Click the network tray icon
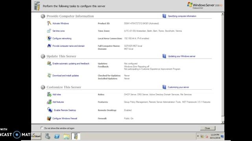This screenshot has width=252, height=141. (x=202, y=136)
